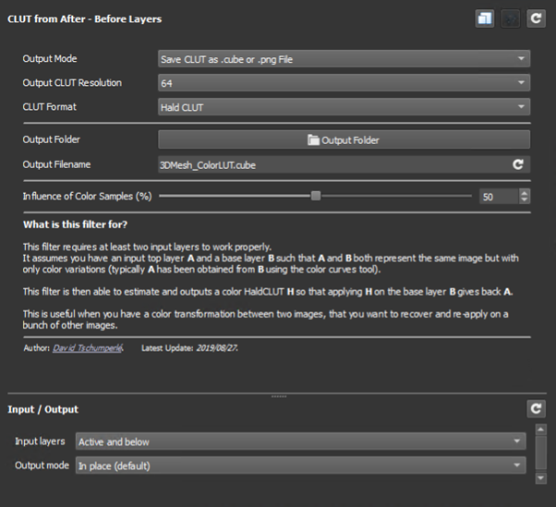Click the Input / Output panel scrollbar thumb
556x507 pixels.
540,453
